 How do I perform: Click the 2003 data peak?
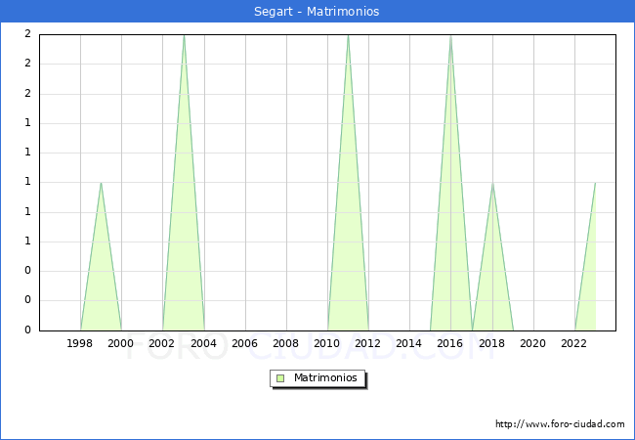(x=184, y=36)
